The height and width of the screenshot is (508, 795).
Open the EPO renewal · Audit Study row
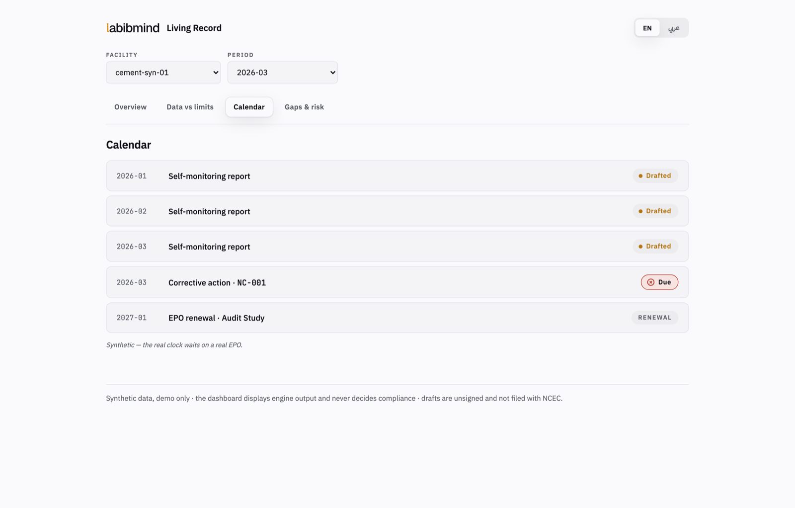tap(397, 318)
